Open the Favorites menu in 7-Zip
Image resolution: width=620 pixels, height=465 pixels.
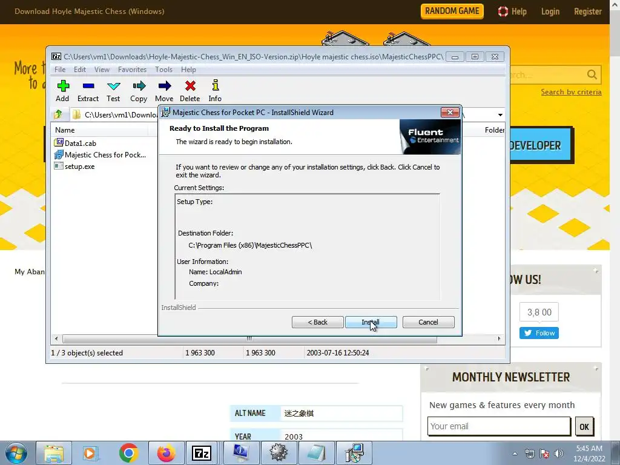132,70
